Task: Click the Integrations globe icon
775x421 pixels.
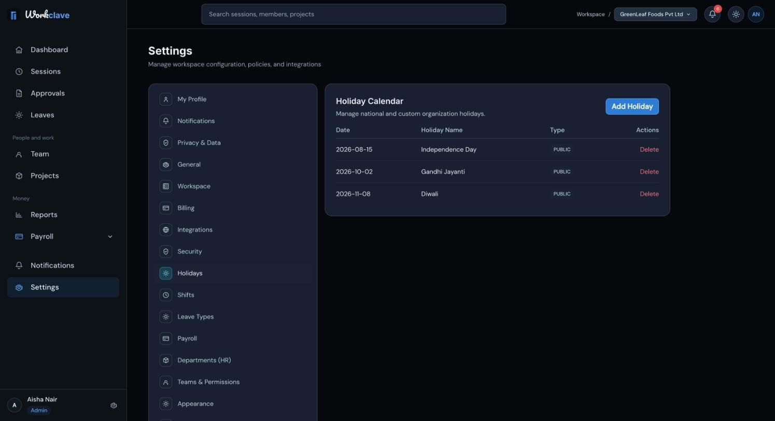Action: tap(166, 230)
